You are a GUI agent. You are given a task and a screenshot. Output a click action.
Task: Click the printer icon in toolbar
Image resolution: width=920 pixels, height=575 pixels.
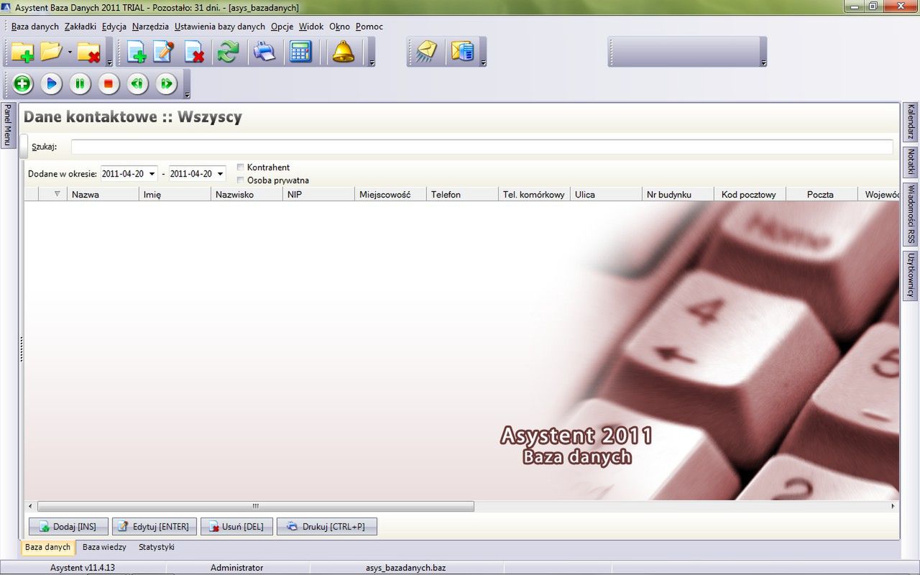pos(264,52)
